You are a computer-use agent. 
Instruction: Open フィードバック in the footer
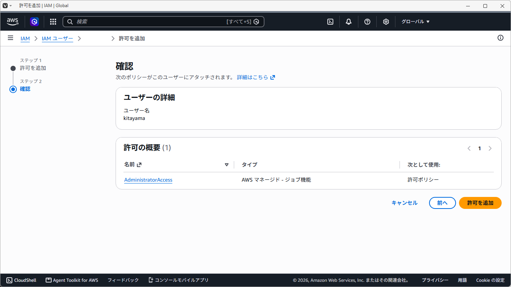click(x=123, y=280)
